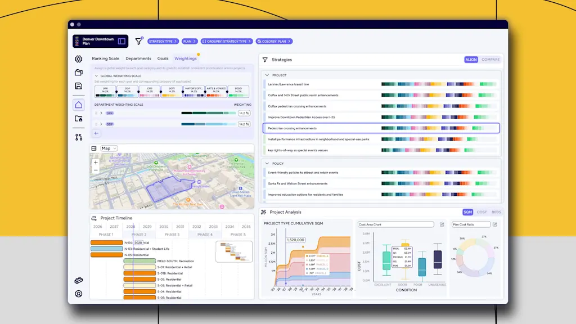The height and width of the screenshot is (324, 576).
Task: Zoom in on the map
Action: tap(96, 162)
